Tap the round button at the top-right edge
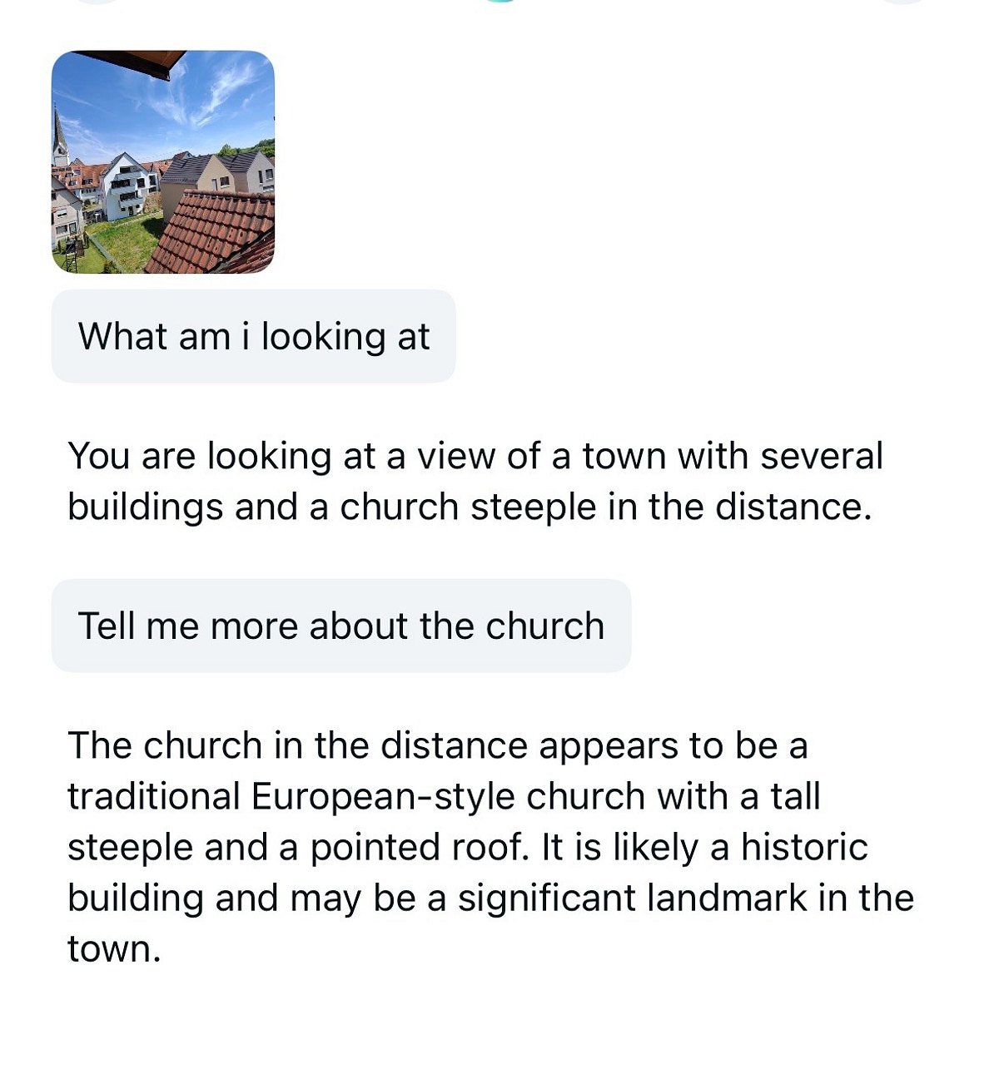Viewport: 999px width, 1079px height. (x=902, y=1)
